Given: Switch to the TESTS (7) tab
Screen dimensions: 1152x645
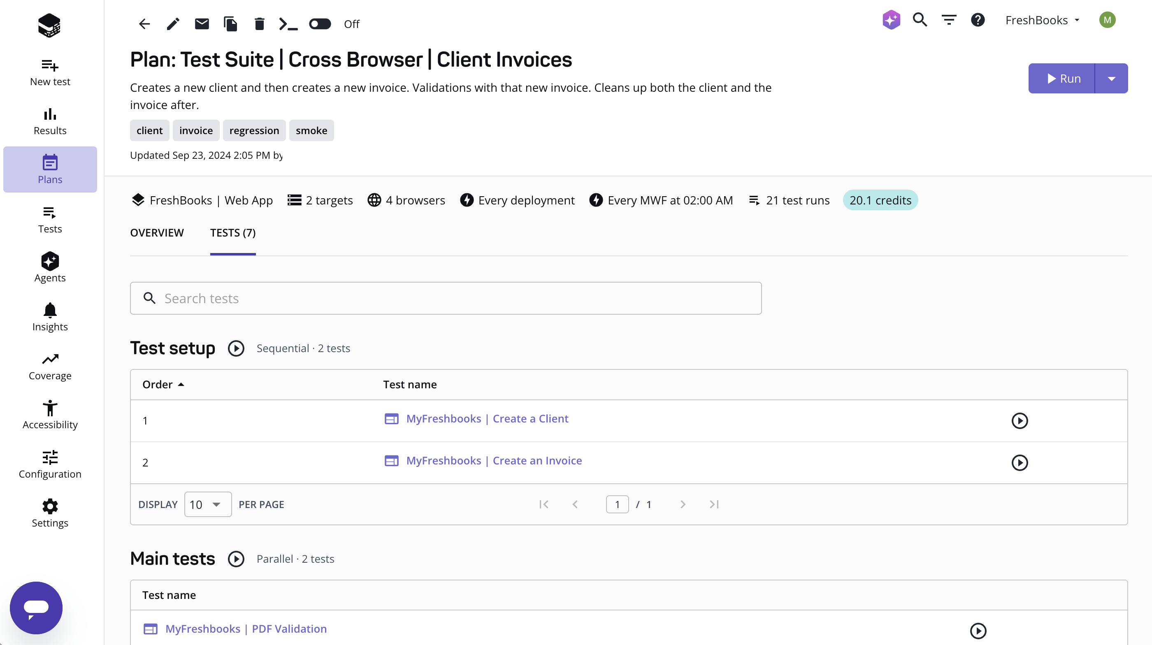Looking at the screenshot, I should coord(233,233).
